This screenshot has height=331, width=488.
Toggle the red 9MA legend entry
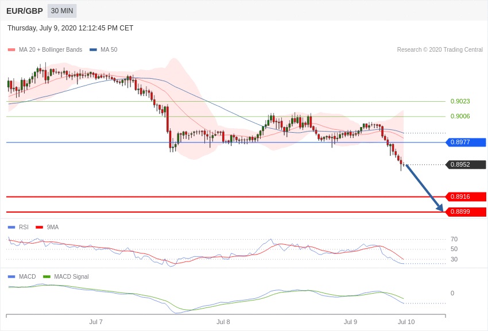coord(47,228)
